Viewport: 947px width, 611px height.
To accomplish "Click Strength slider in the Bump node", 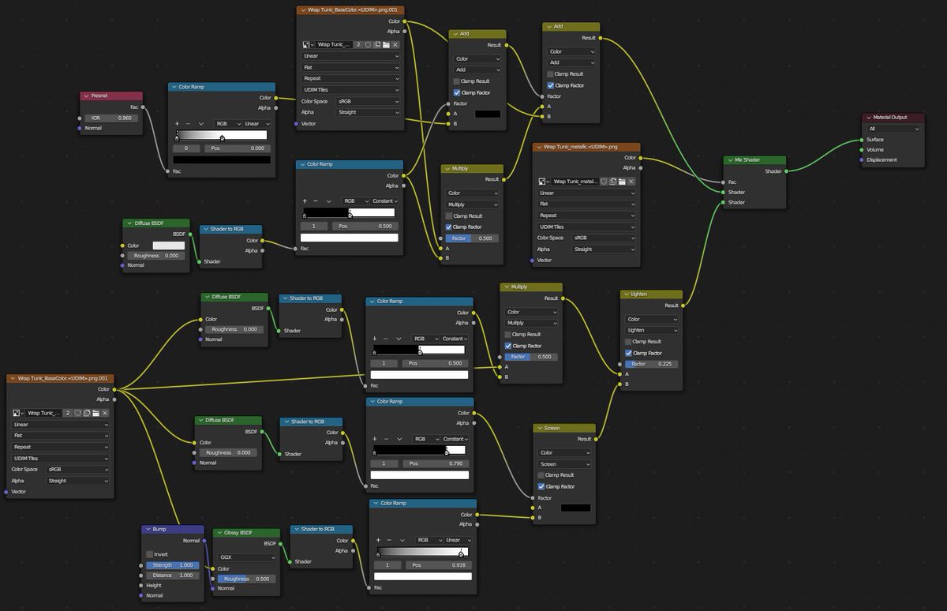I will click(x=172, y=565).
